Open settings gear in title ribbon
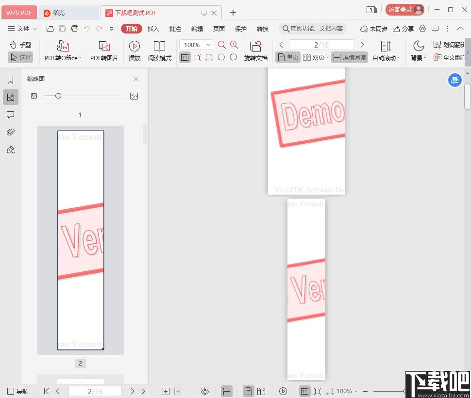Screen dimensions: 471x398 (x=422, y=29)
